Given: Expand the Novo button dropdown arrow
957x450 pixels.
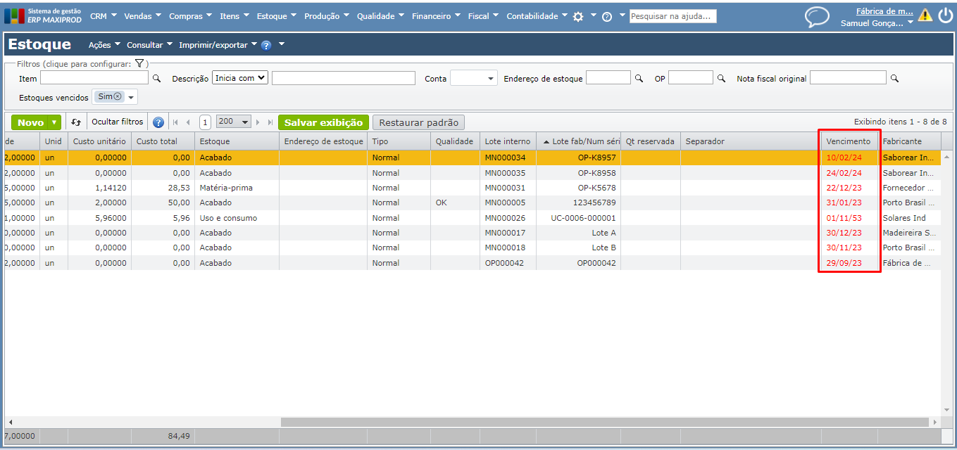Looking at the screenshot, I should point(54,122).
